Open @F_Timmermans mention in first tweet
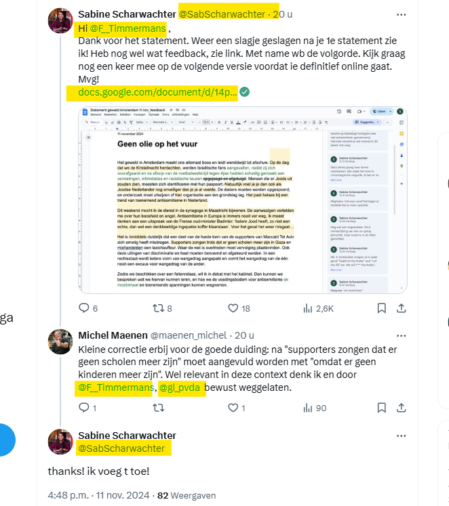The width and height of the screenshot is (449, 506). click(128, 28)
